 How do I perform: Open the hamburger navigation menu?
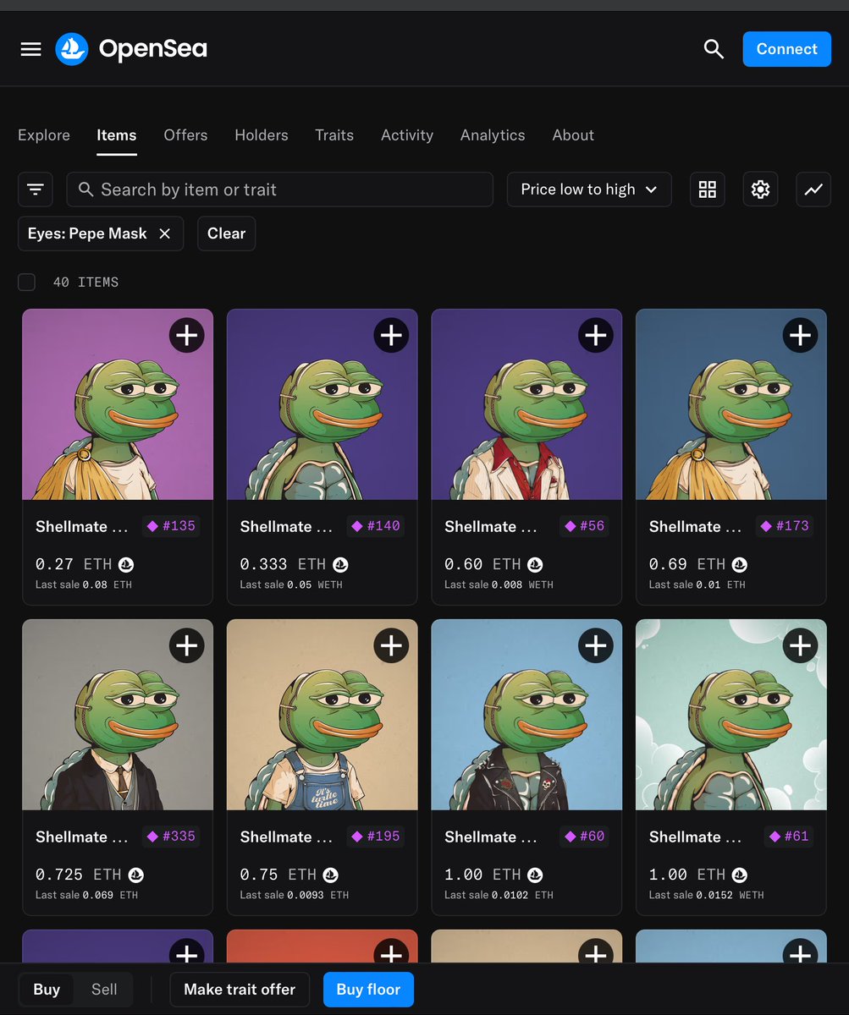coord(31,49)
